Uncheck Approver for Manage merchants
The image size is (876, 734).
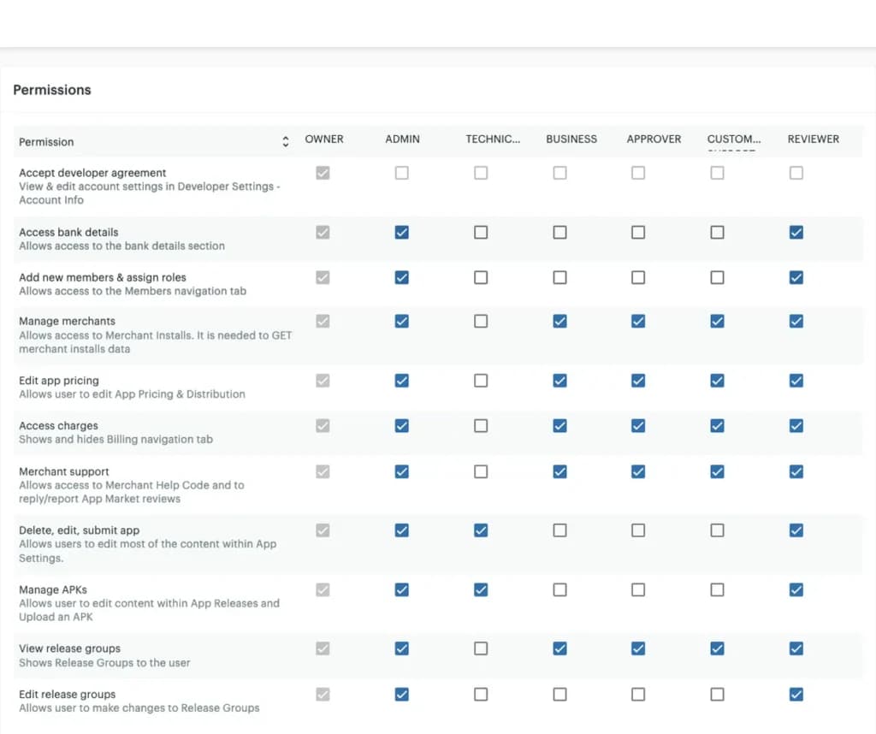[x=638, y=321]
